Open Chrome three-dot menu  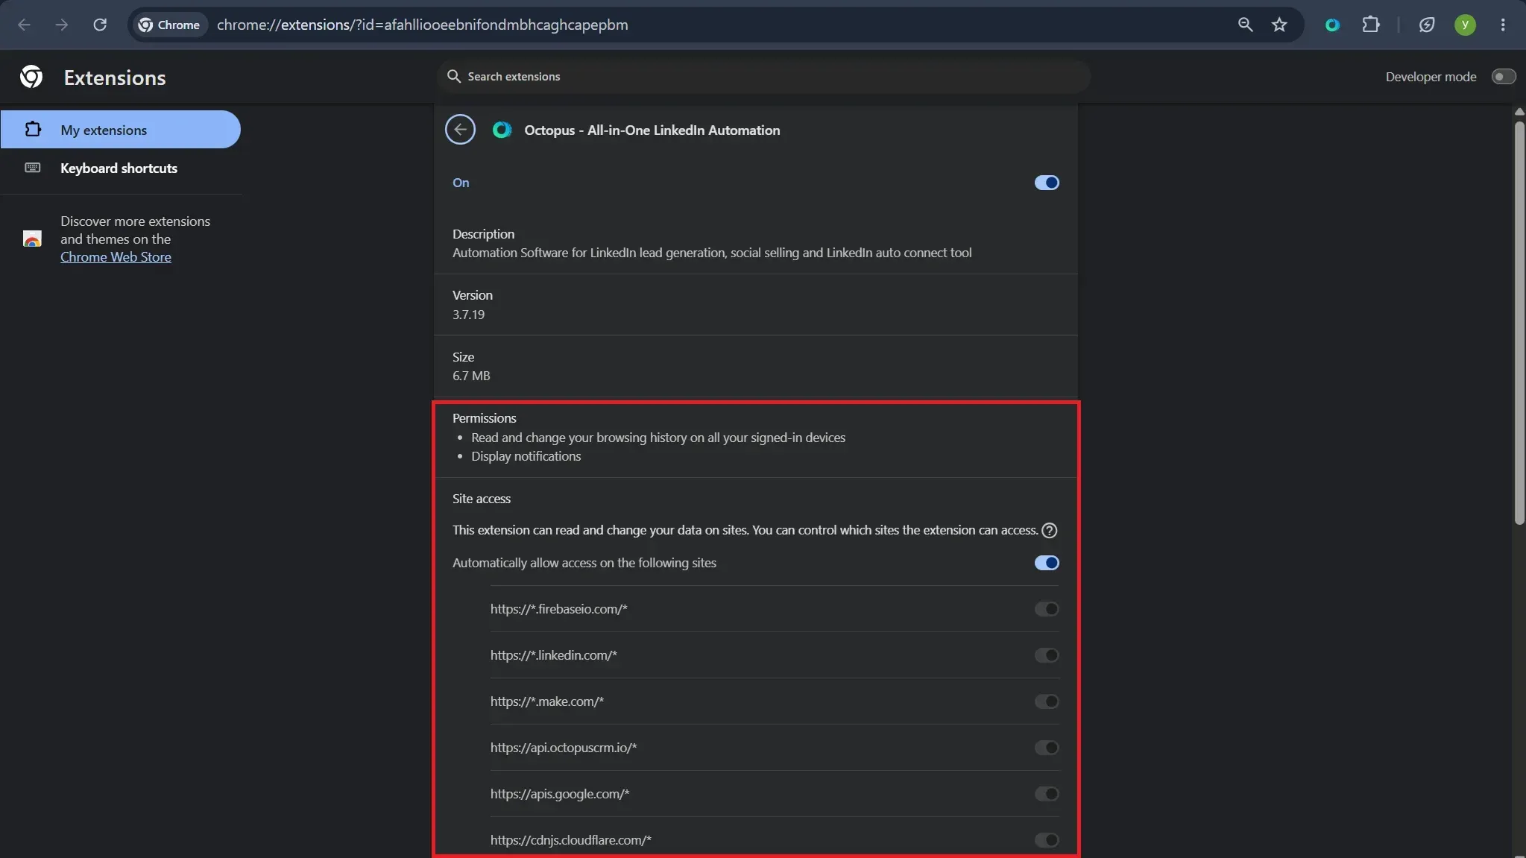point(1503,25)
